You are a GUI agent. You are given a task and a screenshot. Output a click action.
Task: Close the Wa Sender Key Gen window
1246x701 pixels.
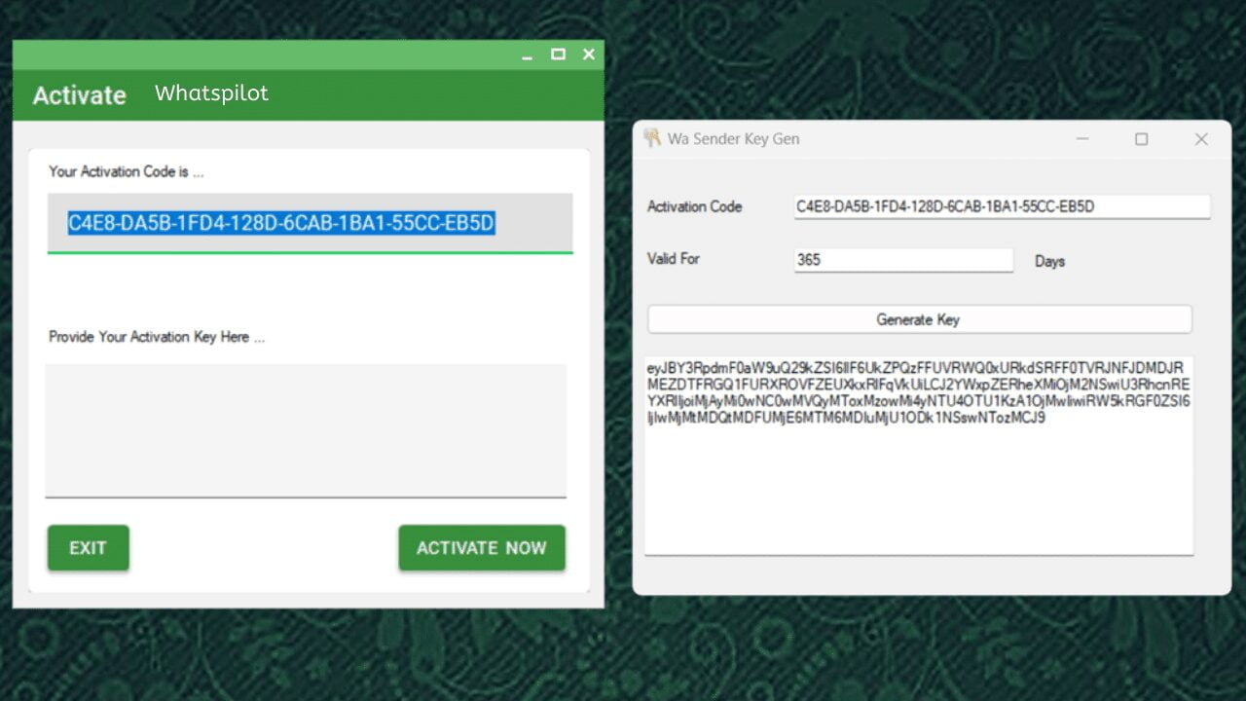pos(1201,139)
